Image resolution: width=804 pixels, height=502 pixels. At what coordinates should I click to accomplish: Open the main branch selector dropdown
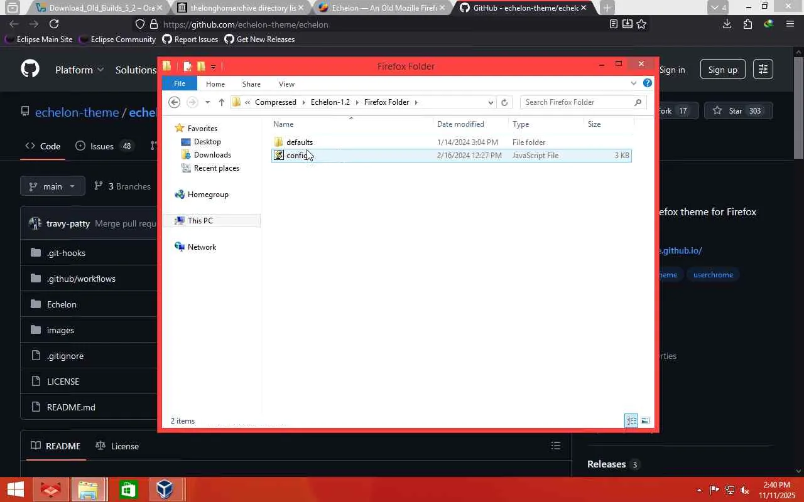pyautogui.click(x=53, y=186)
